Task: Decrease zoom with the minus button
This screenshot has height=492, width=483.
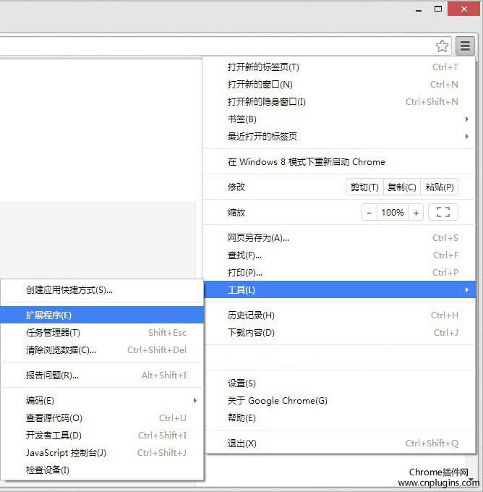Action: point(369,213)
